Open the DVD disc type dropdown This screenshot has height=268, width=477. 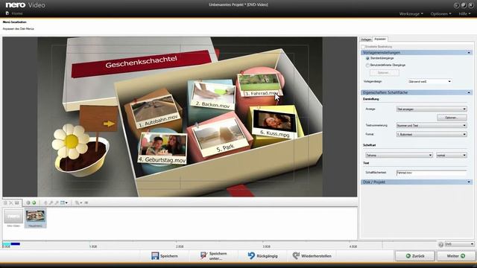(x=459, y=244)
